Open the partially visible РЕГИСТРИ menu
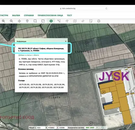135x130 pixels. (x=4, y=15)
